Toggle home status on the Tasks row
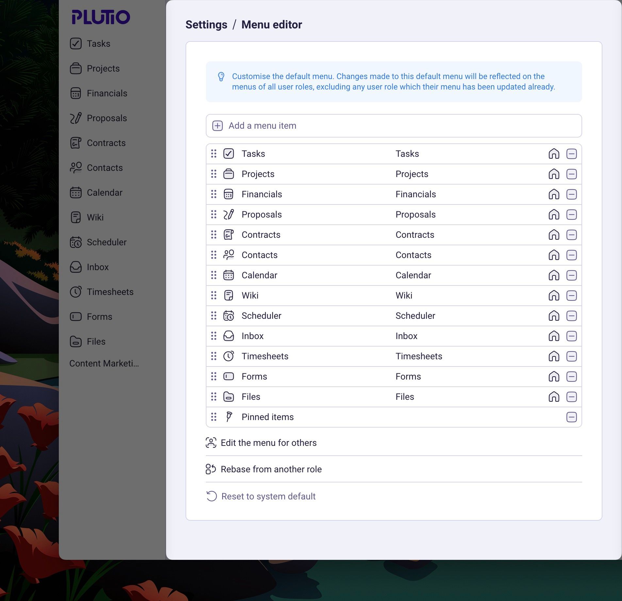The image size is (622, 601). pos(554,154)
